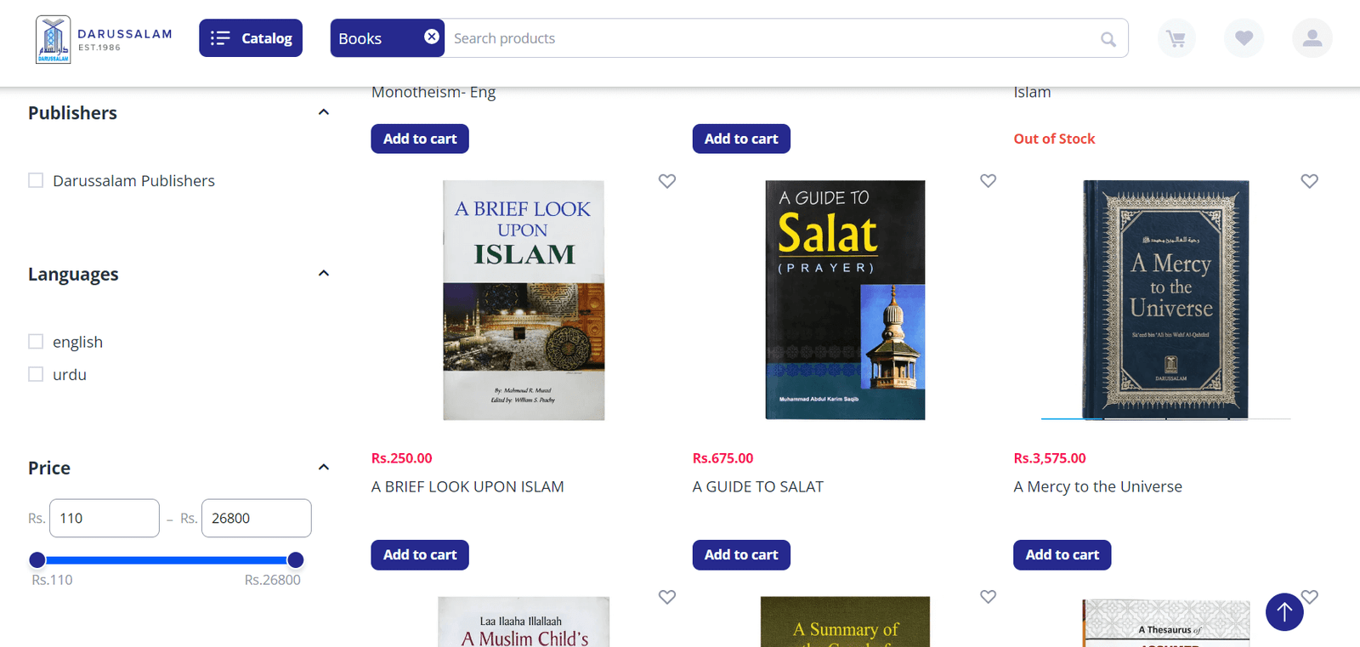This screenshot has height=647, width=1360.
Task: Focus the minimum price input field
Action: (x=105, y=518)
